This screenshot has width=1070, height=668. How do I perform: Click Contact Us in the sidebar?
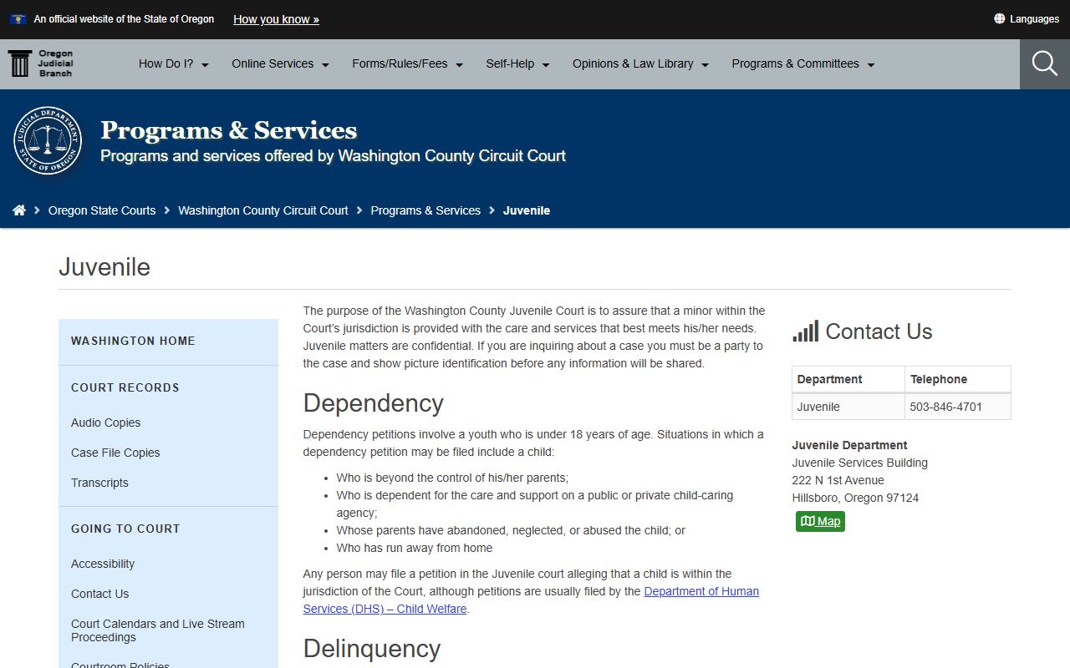(99, 594)
